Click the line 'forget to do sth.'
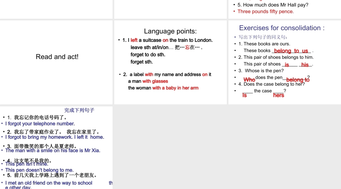The image size is (341, 189). pos(148,55)
